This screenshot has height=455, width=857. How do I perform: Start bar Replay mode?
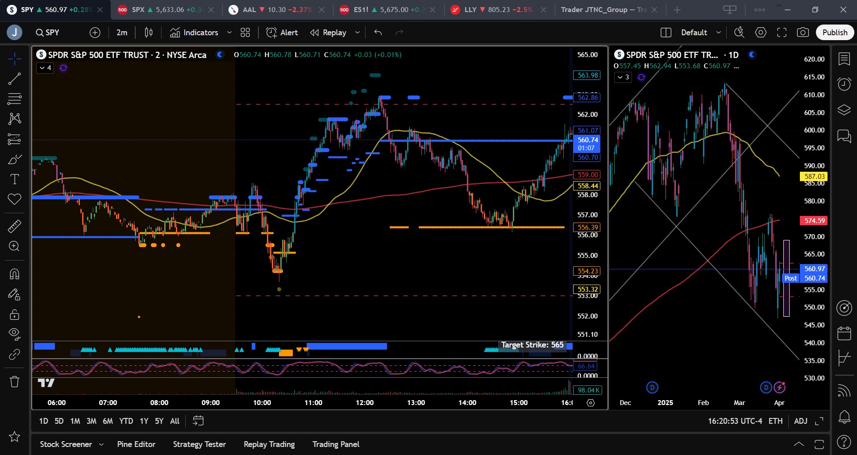click(x=329, y=33)
